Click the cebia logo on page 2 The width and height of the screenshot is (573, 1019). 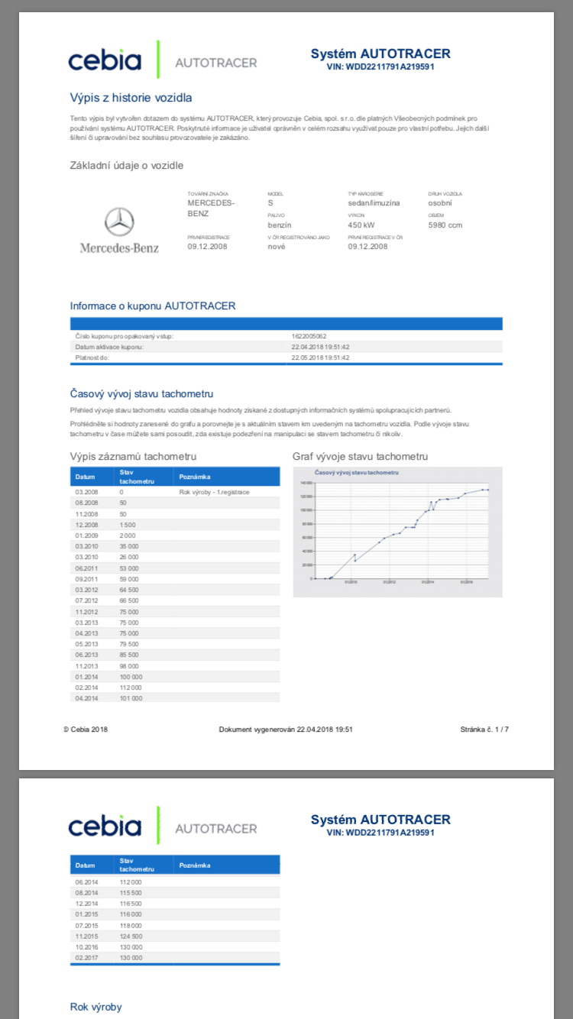pyautogui.click(x=105, y=827)
